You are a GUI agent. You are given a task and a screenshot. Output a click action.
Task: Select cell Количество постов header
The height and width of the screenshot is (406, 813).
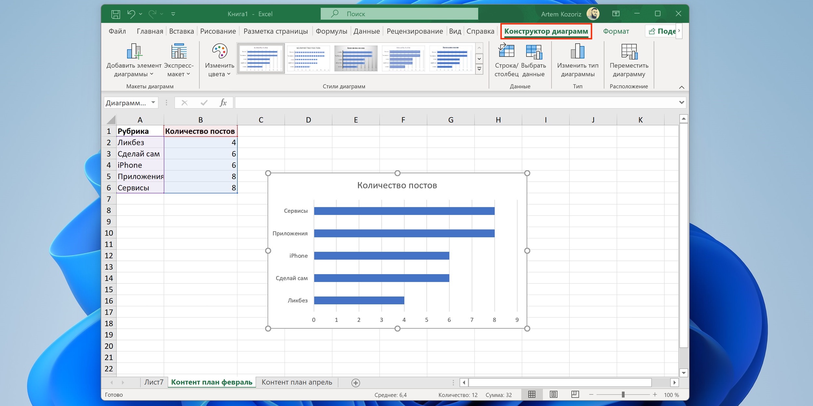pos(201,131)
